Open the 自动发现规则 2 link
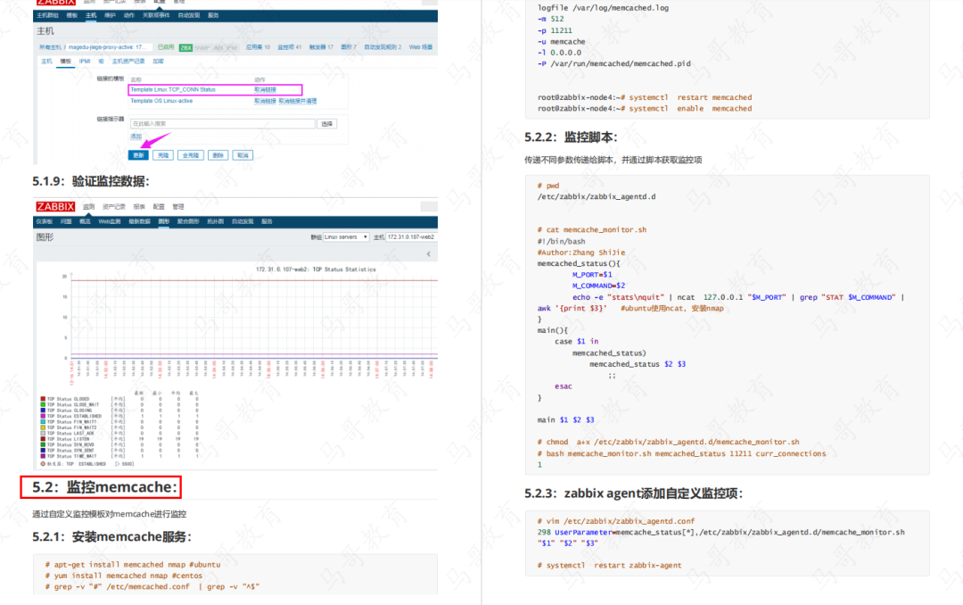The height and width of the screenshot is (605, 963). pyautogui.click(x=383, y=47)
